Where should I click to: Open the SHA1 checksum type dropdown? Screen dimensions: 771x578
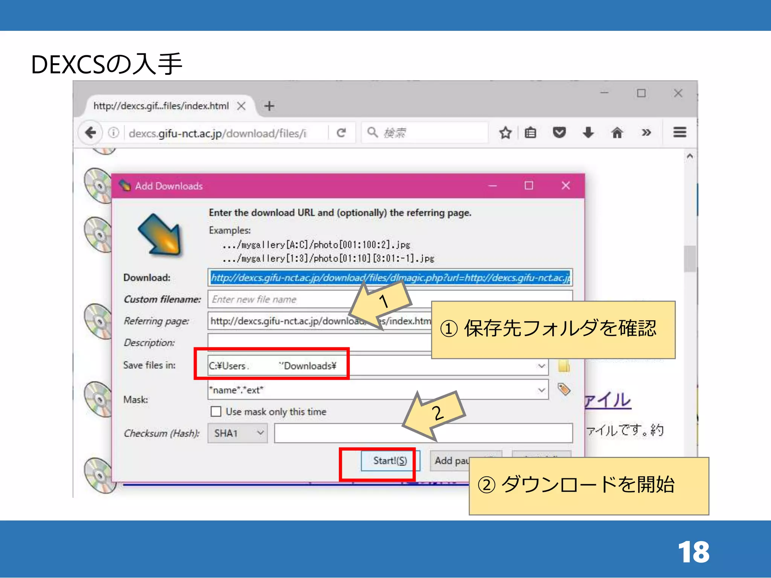pyautogui.click(x=238, y=433)
